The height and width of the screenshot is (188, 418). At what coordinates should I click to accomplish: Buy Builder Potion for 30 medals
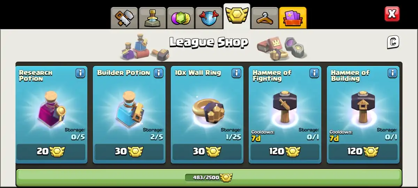129,151
